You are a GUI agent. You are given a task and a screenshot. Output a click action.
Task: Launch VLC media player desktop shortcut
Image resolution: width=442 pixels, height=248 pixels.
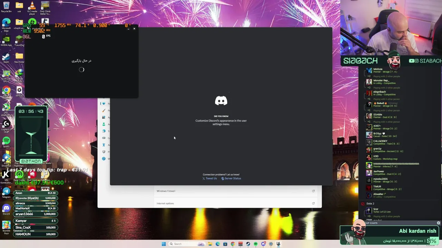tap(32, 8)
